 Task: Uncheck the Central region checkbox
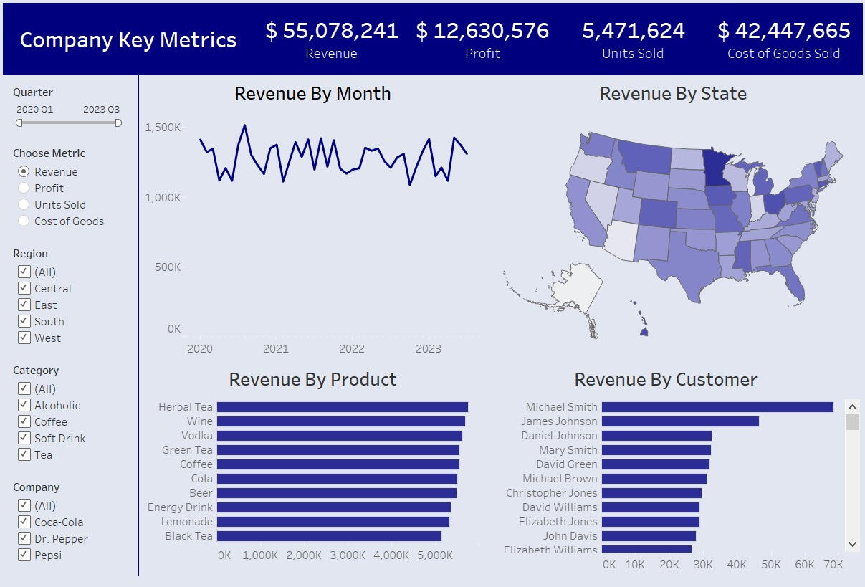(24, 288)
